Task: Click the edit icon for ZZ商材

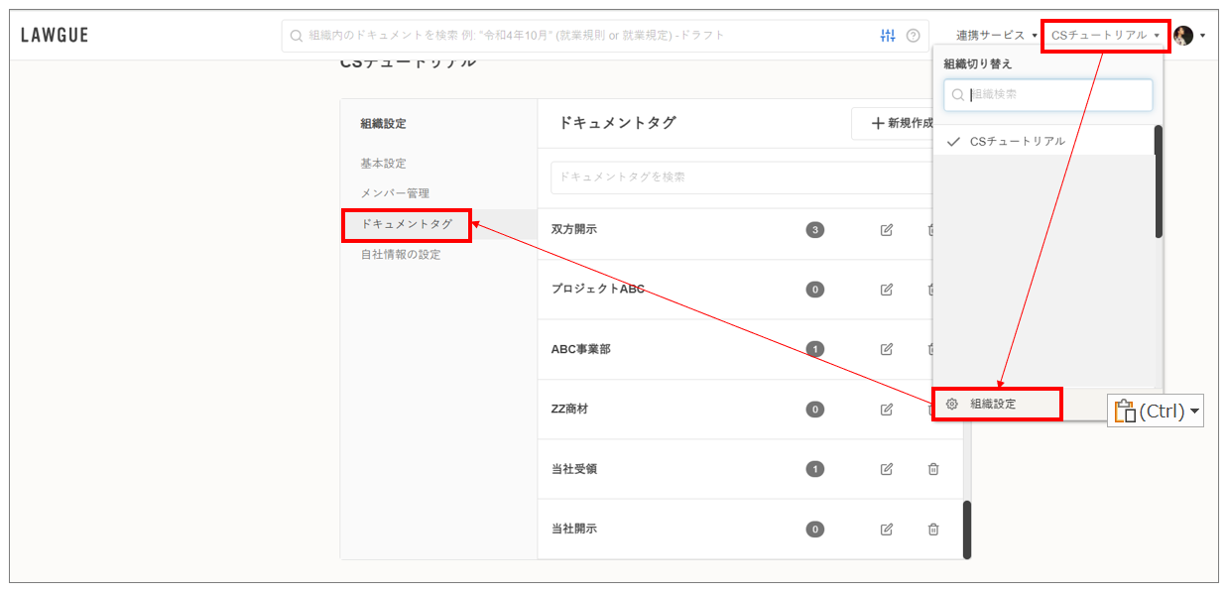Action: (887, 409)
